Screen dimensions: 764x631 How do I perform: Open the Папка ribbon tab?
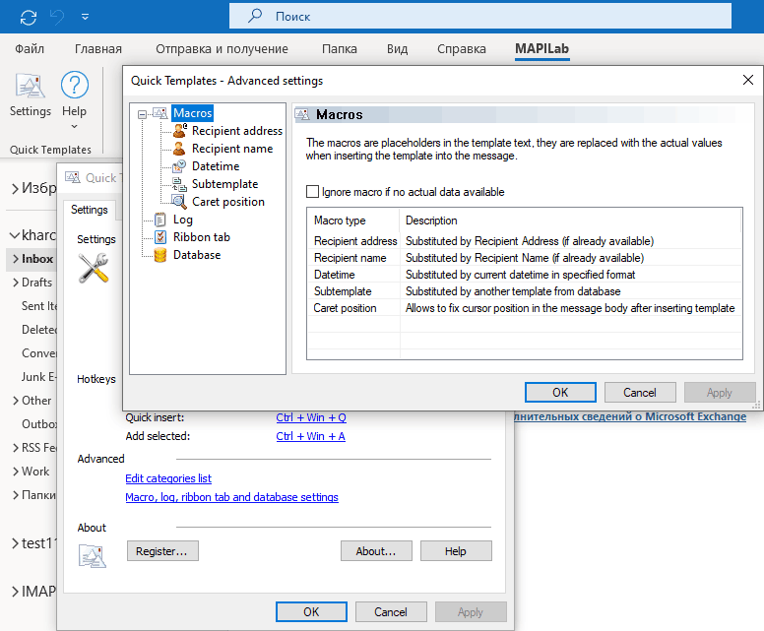click(x=339, y=49)
